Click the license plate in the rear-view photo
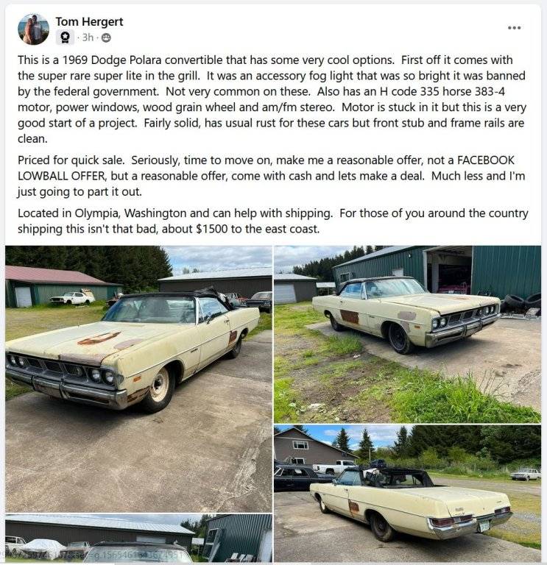 point(483,527)
